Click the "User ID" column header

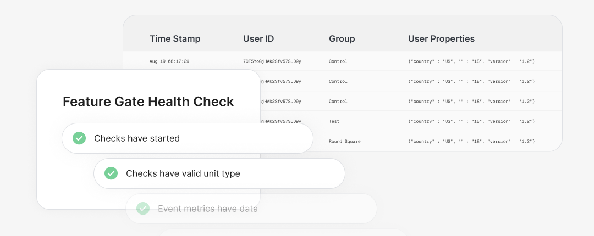coord(258,38)
